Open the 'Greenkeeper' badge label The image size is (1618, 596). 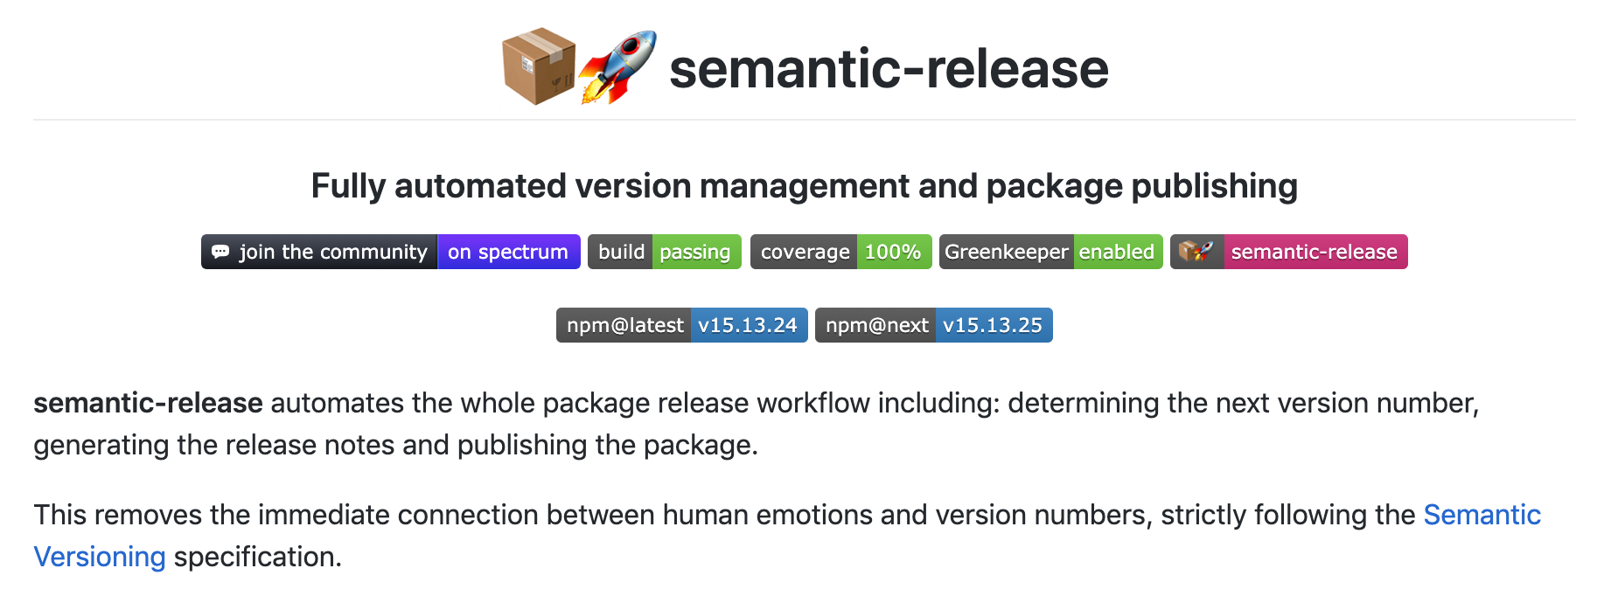[1006, 252]
